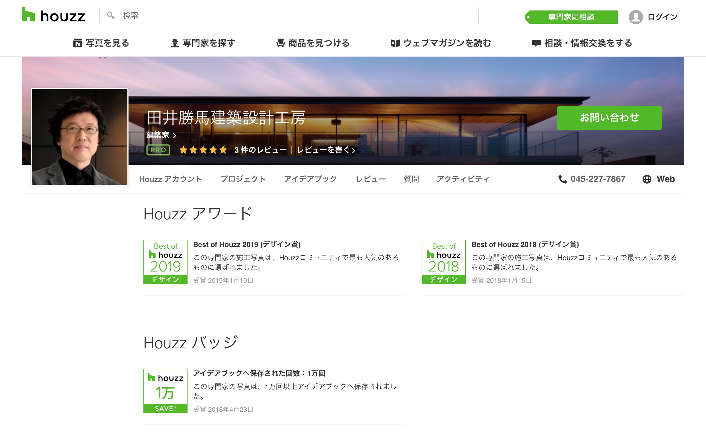706x441 pixels.
Task: Click the Houzz logo
Action: click(x=54, y=15)
